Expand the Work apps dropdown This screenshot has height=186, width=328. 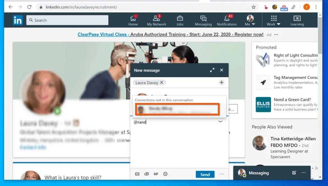coord(274,20)
